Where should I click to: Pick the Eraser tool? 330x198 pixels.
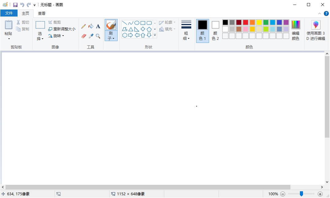83,36
